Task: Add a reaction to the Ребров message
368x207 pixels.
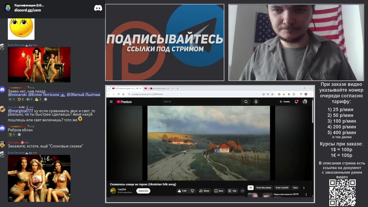Action: click(x=19, y=134)
